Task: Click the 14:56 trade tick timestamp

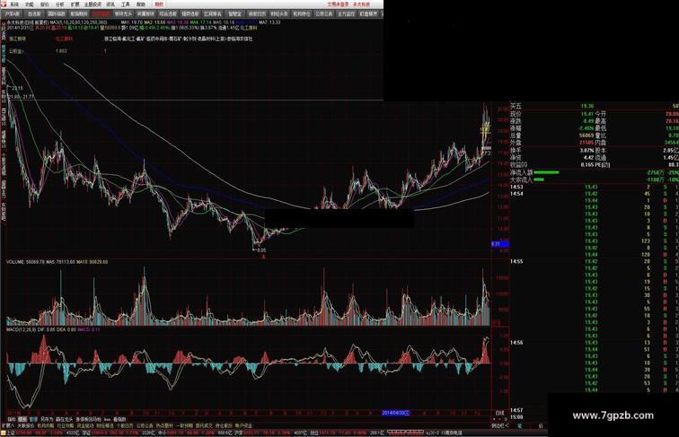Action: [516, 342]
